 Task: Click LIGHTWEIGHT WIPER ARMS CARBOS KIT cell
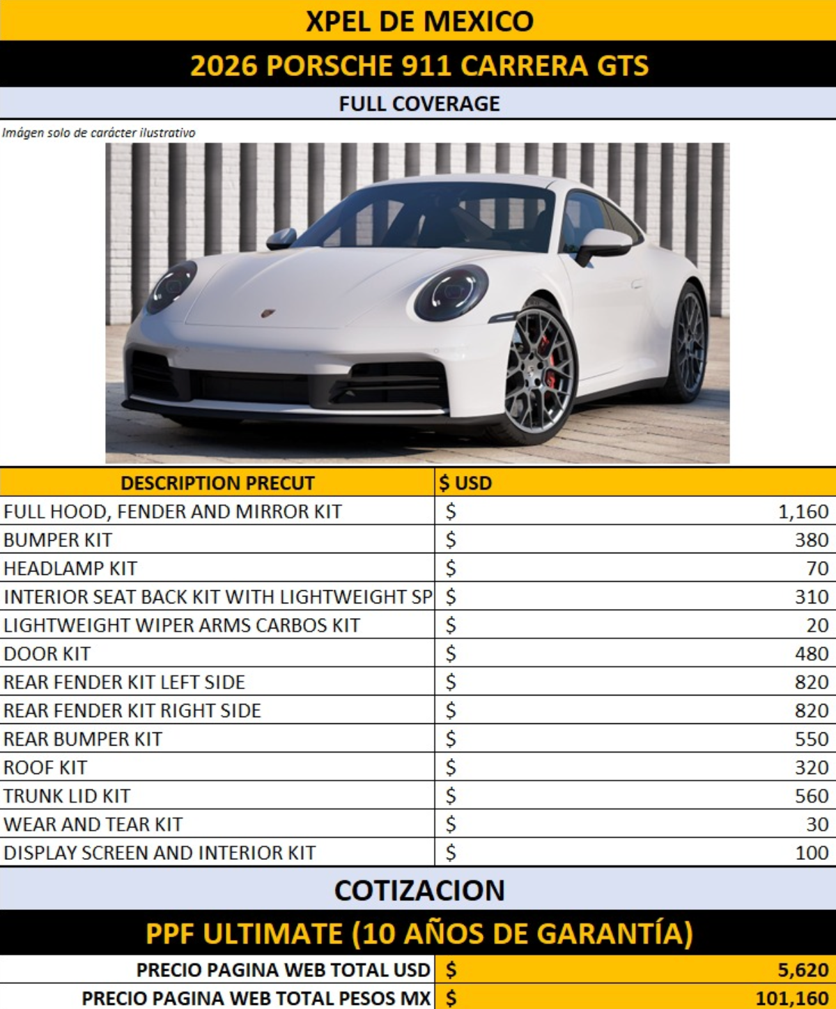(x=217, y=625)
